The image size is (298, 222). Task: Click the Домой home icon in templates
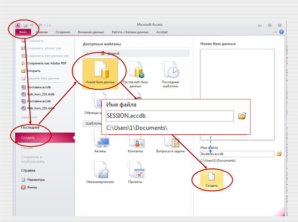pos(103,53)
